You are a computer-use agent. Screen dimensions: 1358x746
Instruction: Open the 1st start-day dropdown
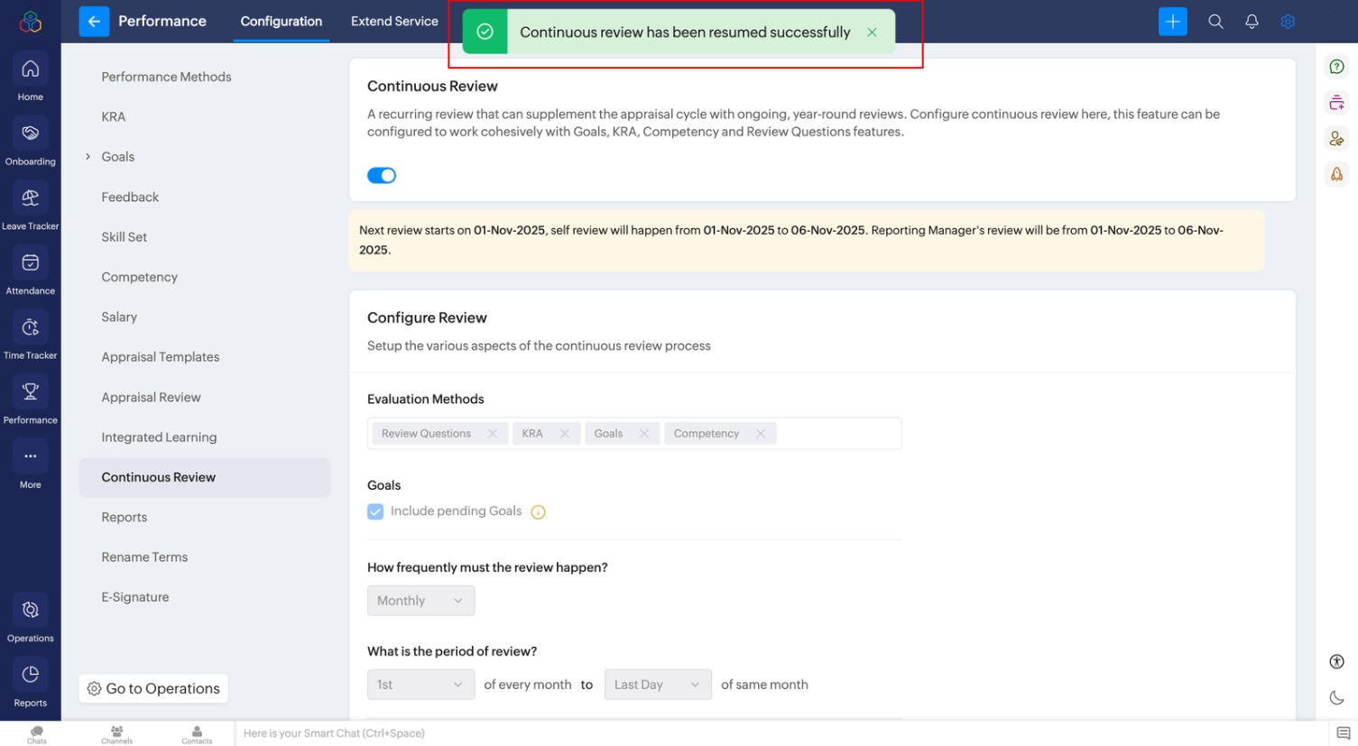pos(420,685)
